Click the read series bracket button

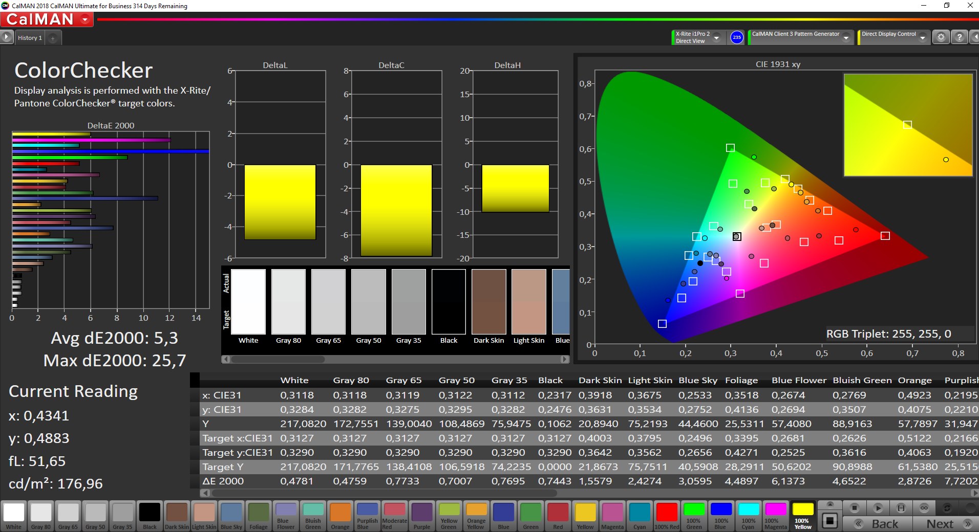click(901, 508)
